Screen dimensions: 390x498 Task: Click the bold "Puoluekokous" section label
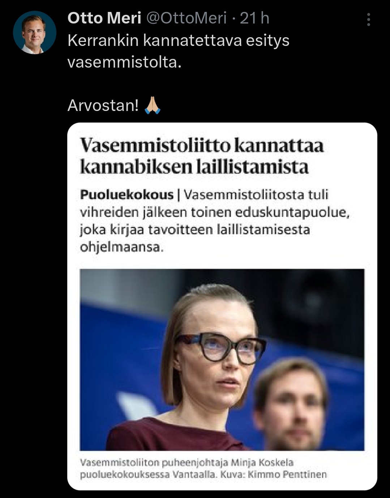(x=127, y=195)
